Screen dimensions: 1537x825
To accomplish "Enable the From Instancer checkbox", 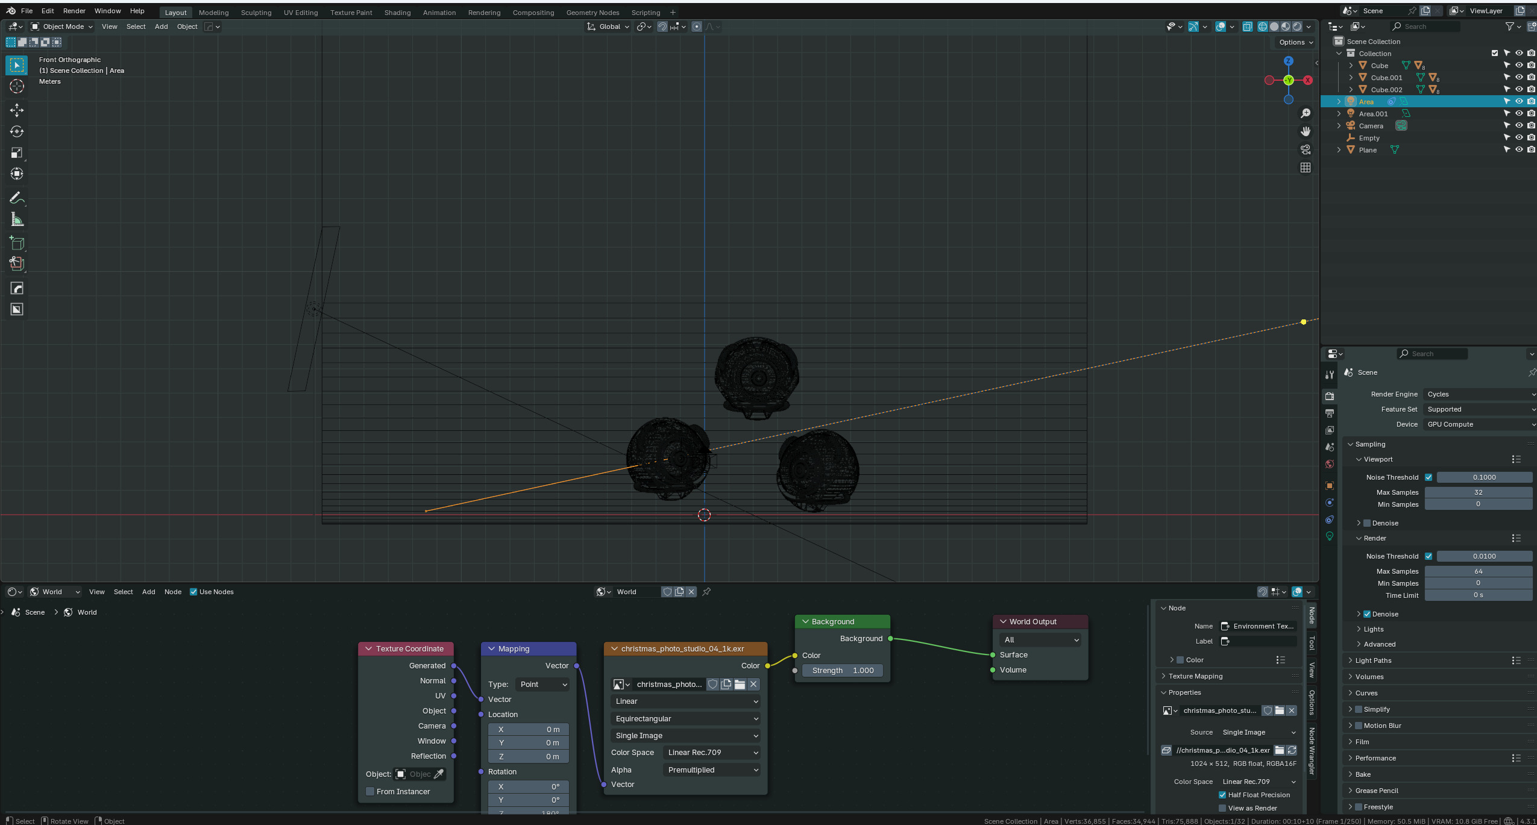I will click(x=370, y=791).
